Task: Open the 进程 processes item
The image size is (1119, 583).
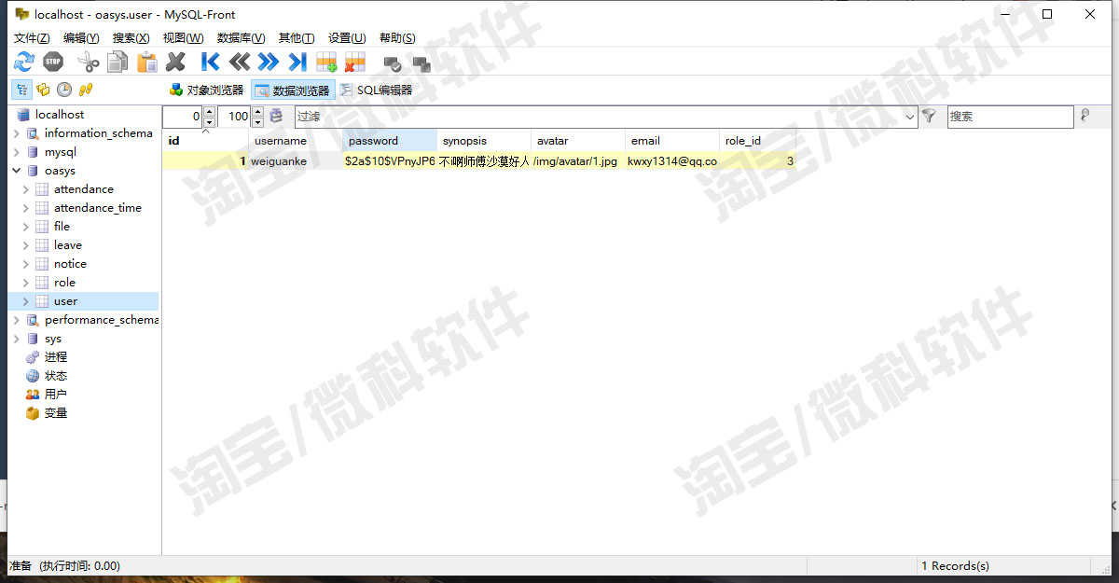Action: click(x=55, y=357)
